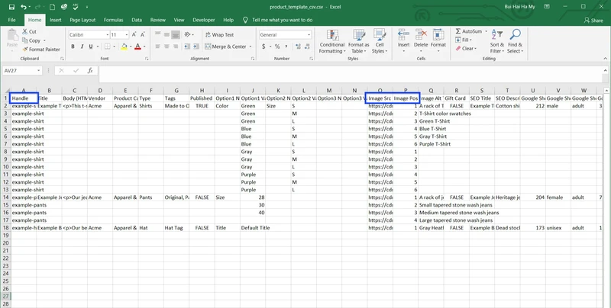Image resolution: width=611 pixels, height=308 pixels.
Task: Open the Calibri font name dropdown
Action: [x=107, y=34]
